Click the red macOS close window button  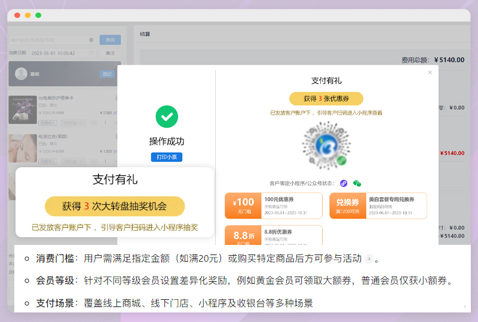(x=17, y=16)
